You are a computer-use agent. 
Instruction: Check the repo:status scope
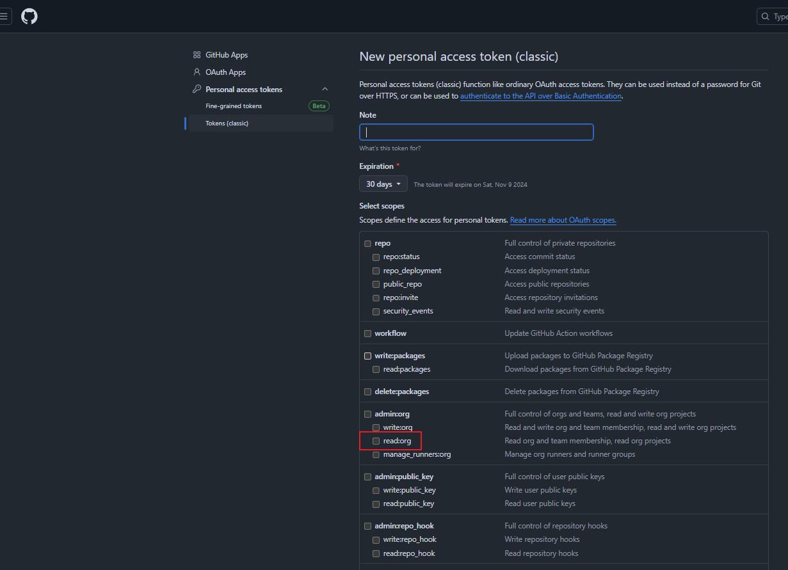(376, 257)
